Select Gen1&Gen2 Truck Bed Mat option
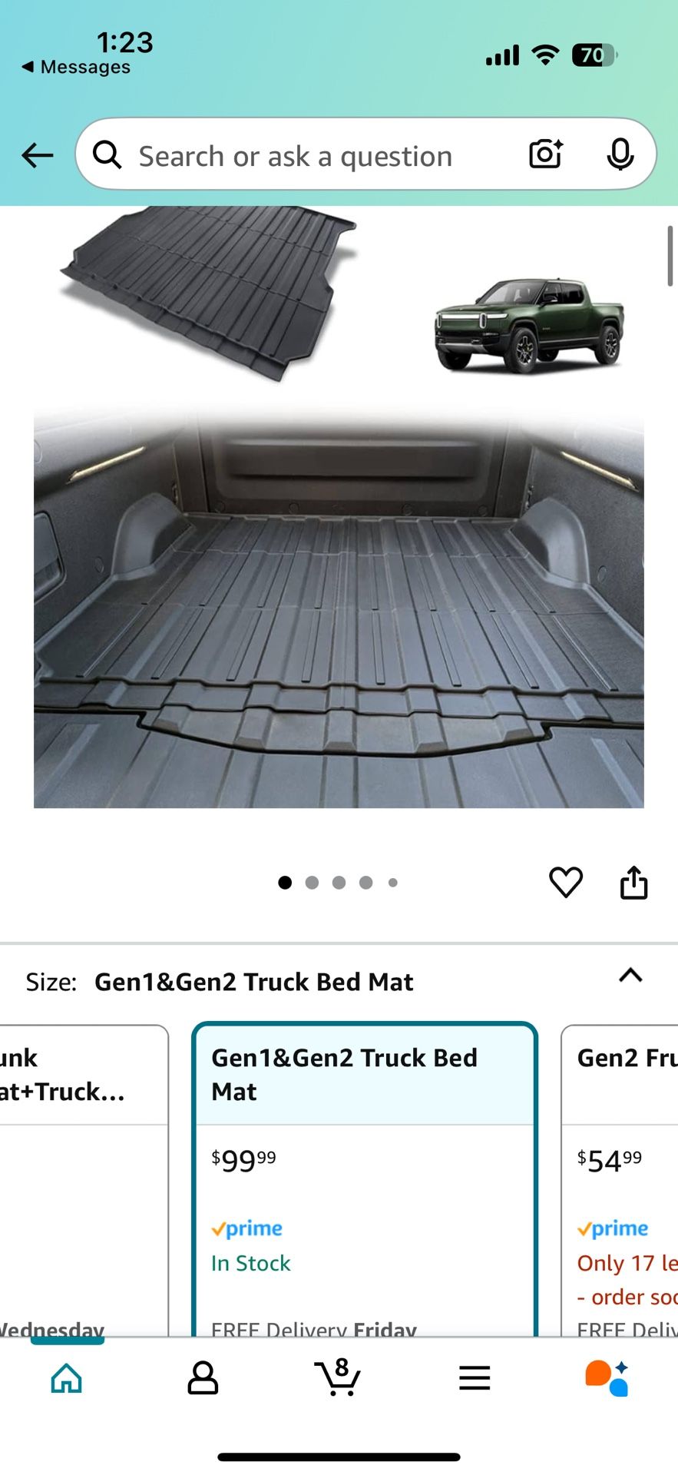The image size is (678, 1475). (x=365, y=1180)
